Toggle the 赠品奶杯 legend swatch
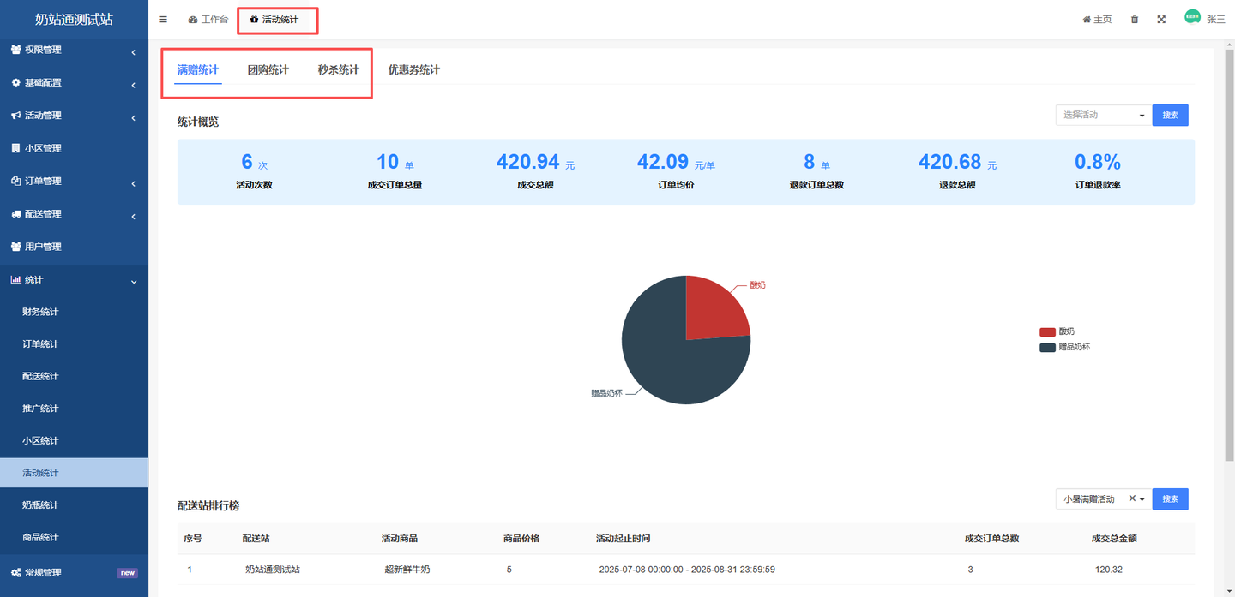1235x597 pixels. [x=1047, y=348]
